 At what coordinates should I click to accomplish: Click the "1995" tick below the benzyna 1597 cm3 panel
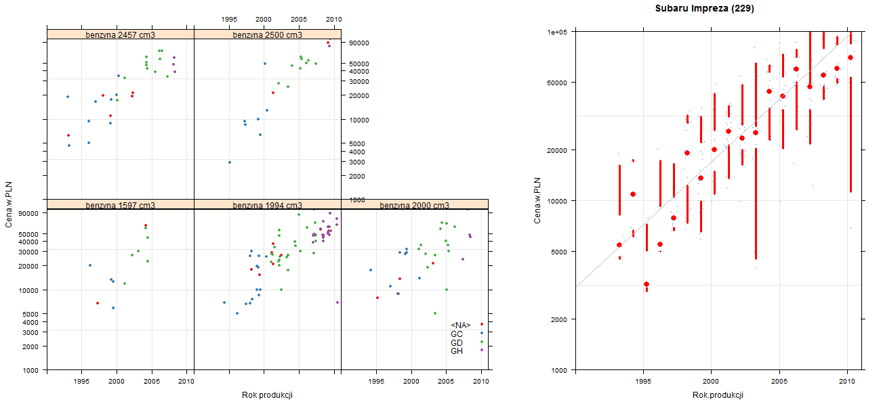coord(82,382)
